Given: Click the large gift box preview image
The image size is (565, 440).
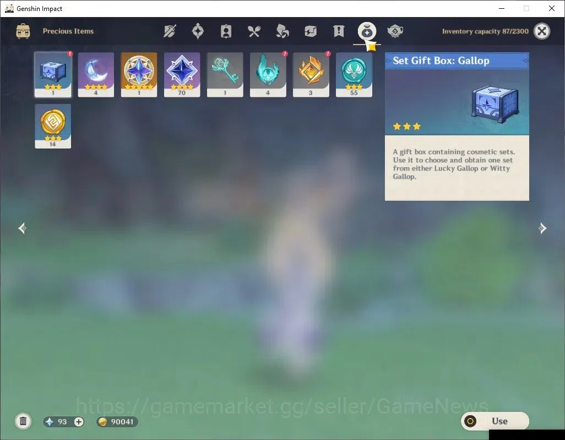Looking at the screenshot, I should click(495, 103).
